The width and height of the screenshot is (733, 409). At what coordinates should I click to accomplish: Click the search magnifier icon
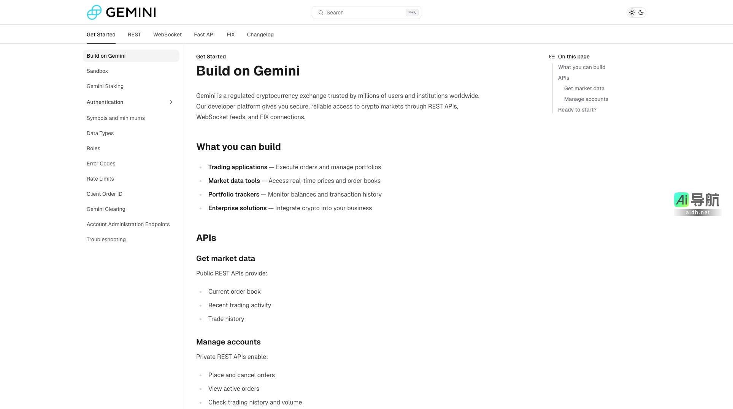tap(321, 13)
